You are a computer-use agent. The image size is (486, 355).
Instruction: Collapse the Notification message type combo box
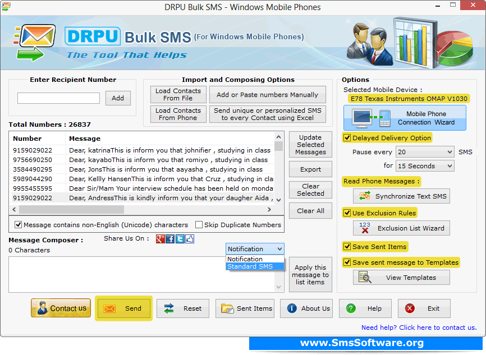[x=255, y=249]
